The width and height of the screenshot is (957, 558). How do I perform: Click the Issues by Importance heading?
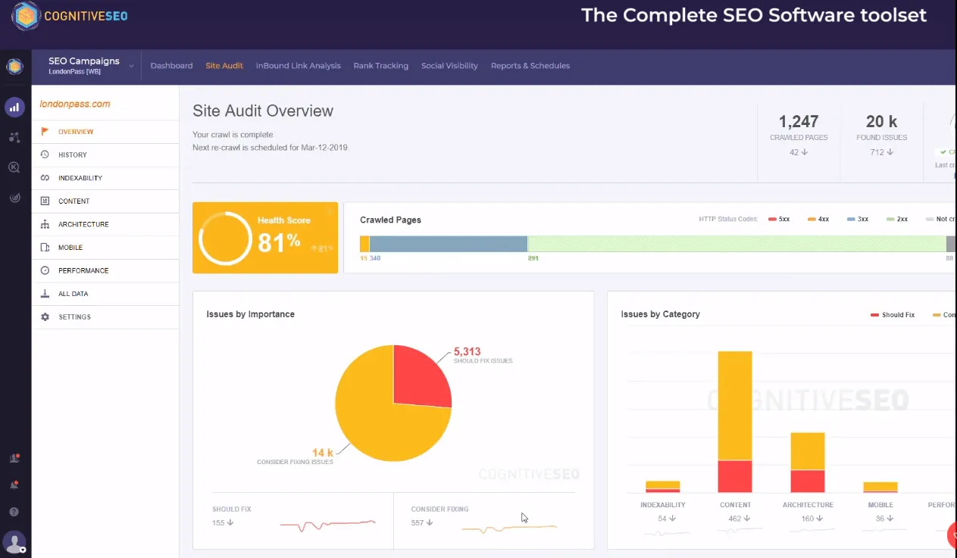tap(251, 314)
